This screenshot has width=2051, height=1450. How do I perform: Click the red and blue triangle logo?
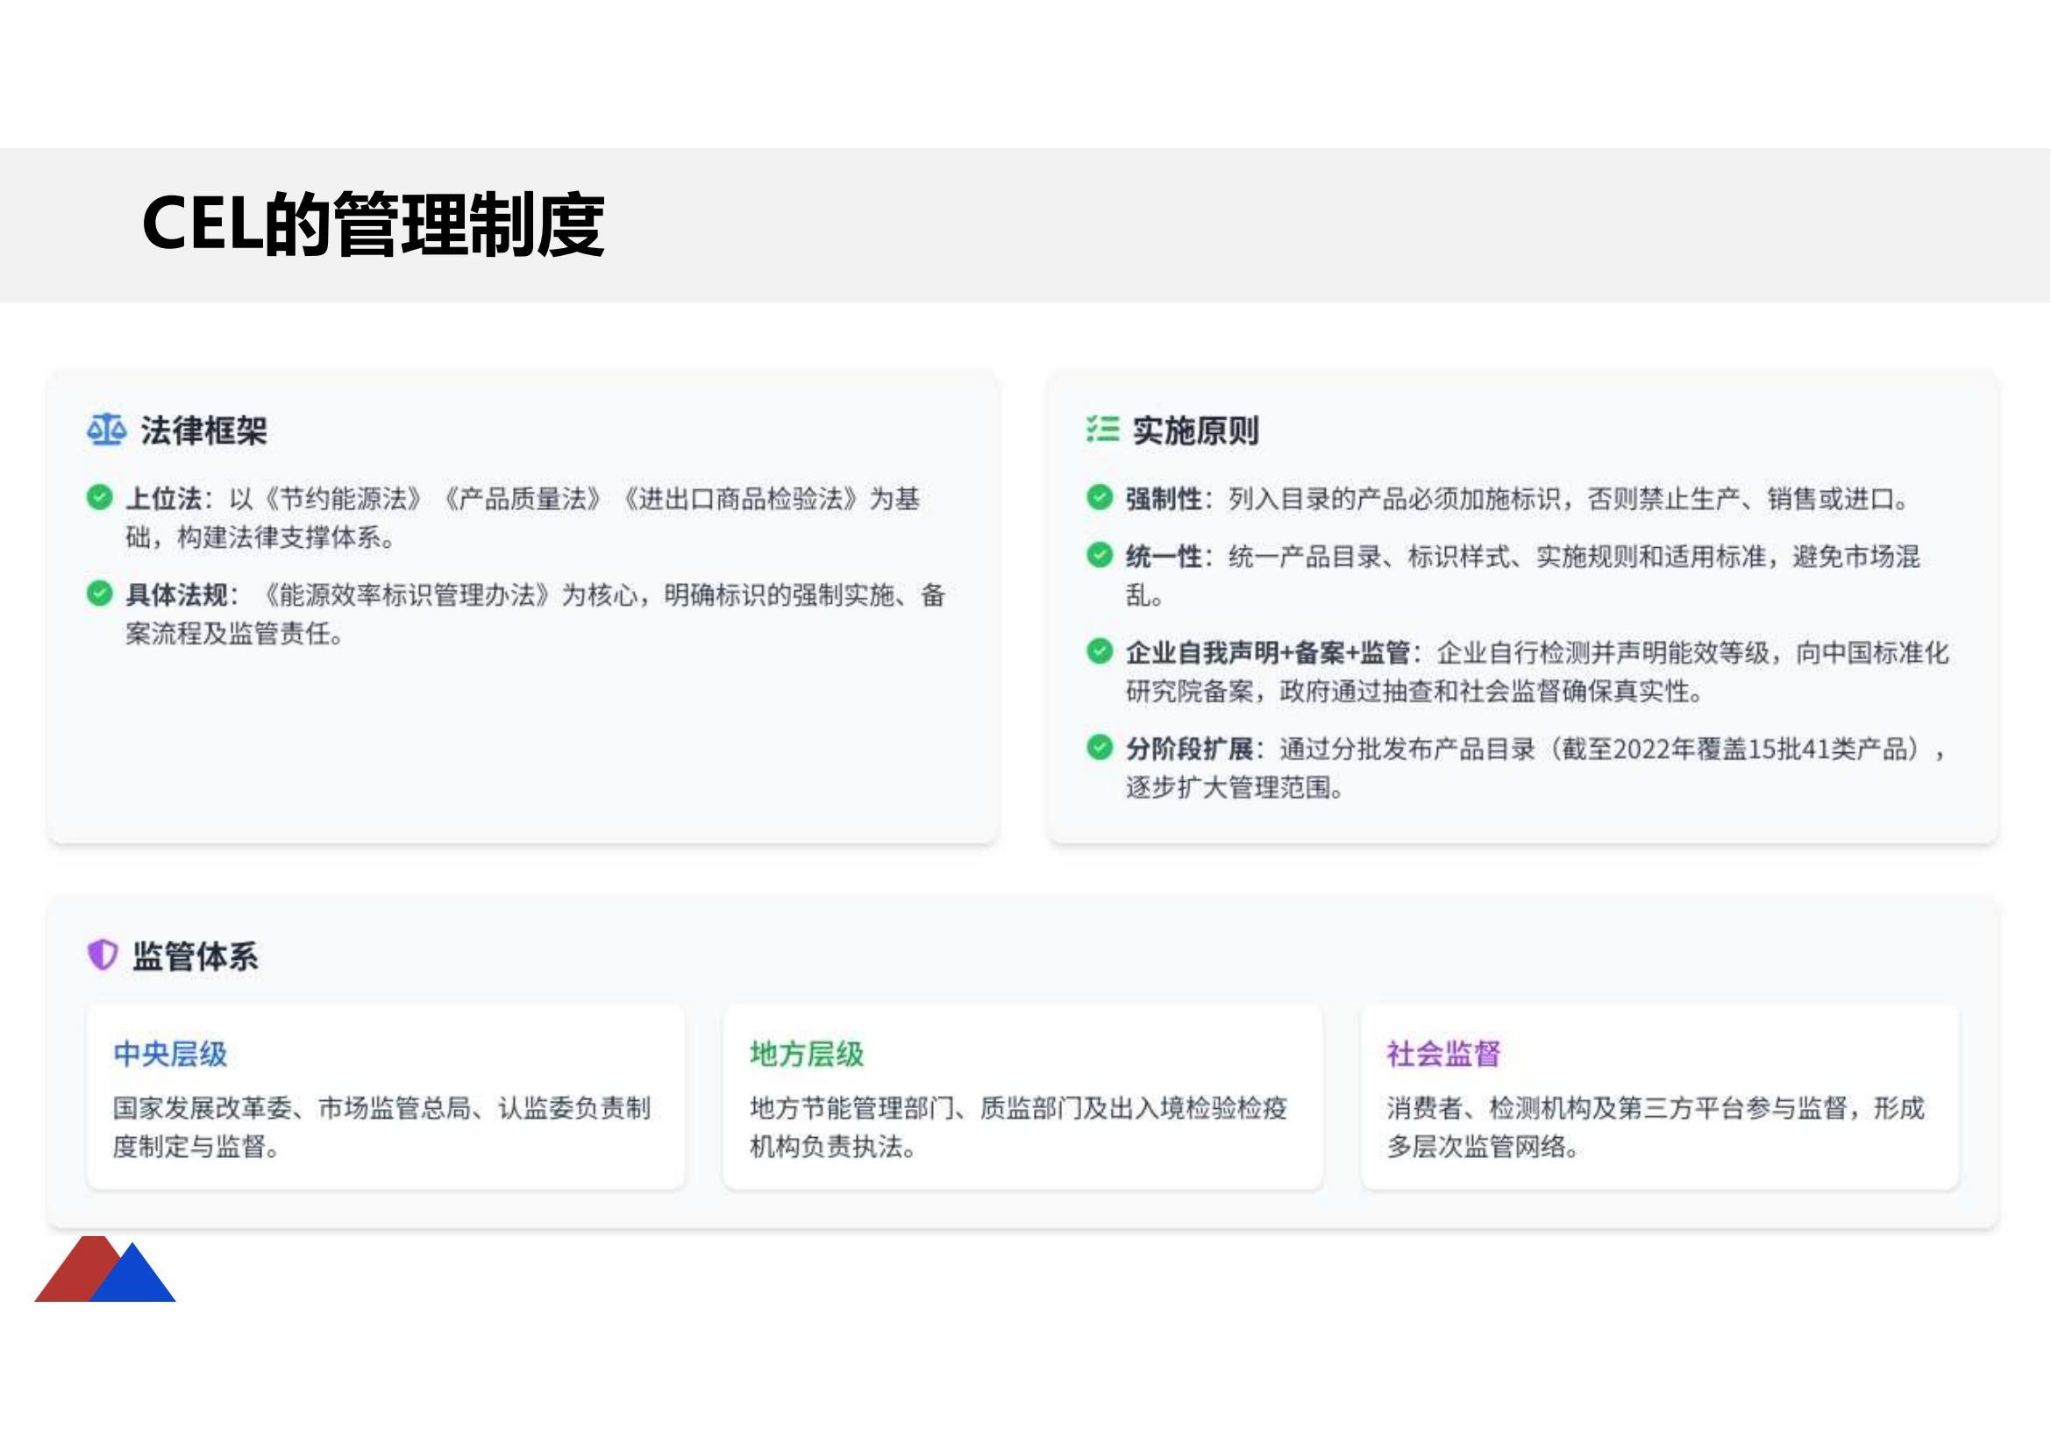105,1269
